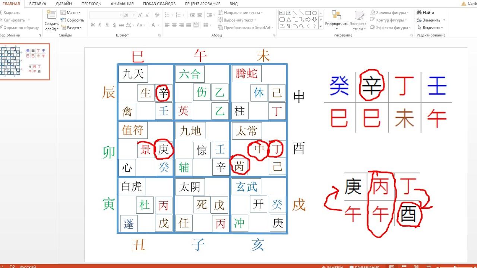The image size is (477, 268).
Task: Toggle align text left
Action: 167,25
